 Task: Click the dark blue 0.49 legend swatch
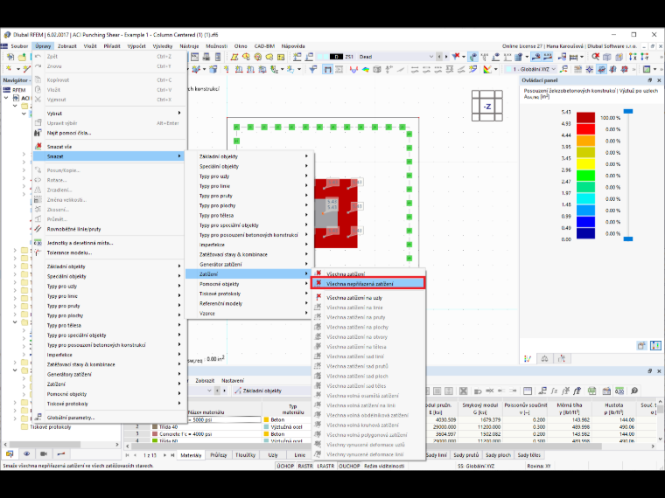tap(585, 233)
